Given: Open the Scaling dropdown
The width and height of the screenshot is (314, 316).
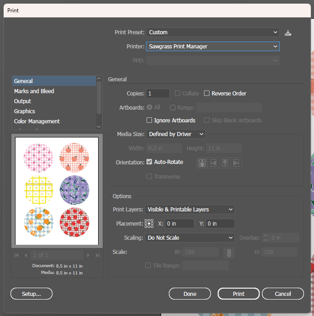Looking at the screenshot, I should coord(190,237).
